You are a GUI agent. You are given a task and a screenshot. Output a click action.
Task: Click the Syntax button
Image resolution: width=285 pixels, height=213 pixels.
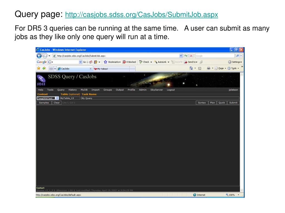click(x=202, y=103)
